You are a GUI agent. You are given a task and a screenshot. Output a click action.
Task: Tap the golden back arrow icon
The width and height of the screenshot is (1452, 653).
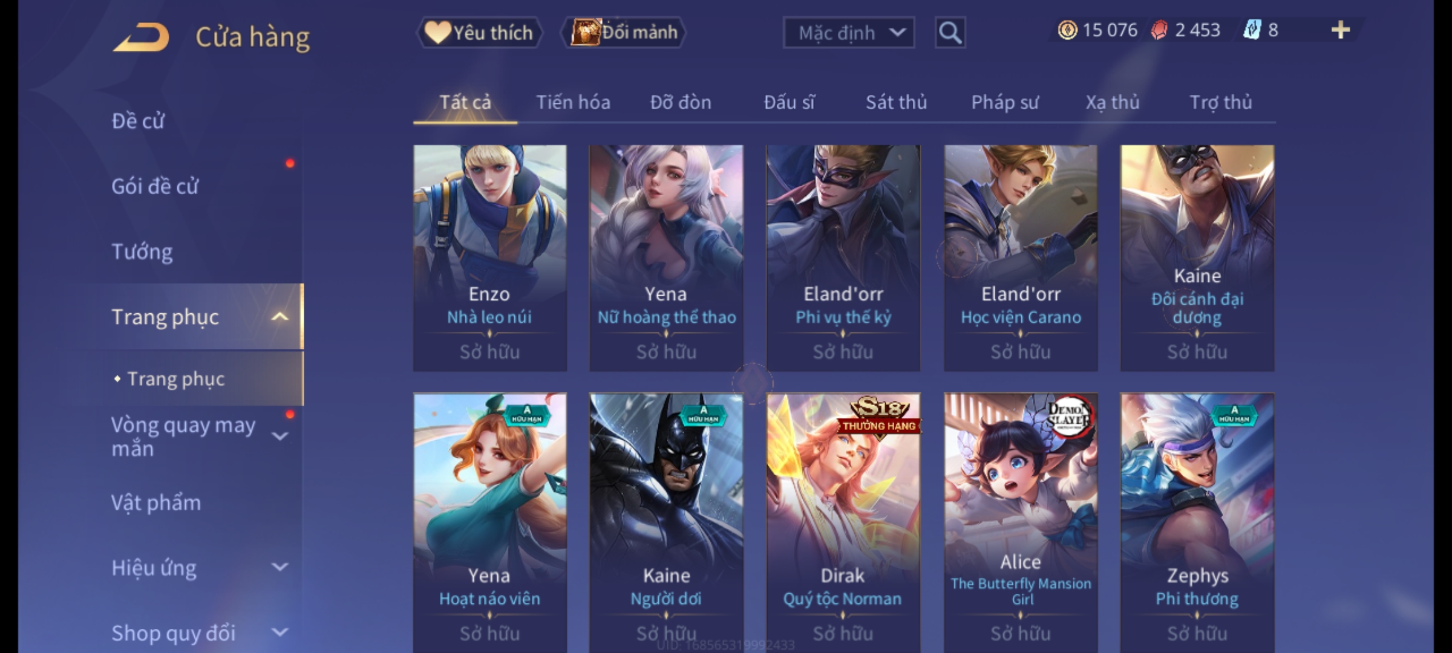point(140,37)
